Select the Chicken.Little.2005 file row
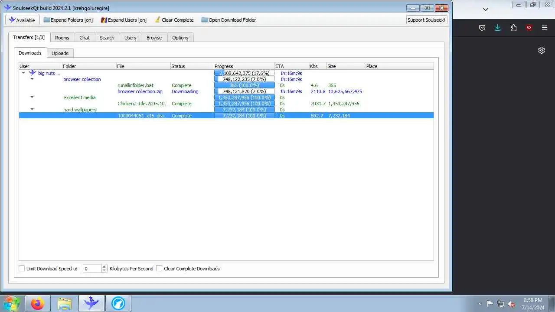555x312 pixels. click(226, 104)
